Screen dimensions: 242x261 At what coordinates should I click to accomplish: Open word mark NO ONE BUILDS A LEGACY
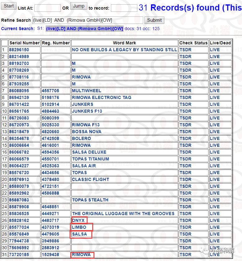coord(124,50)
